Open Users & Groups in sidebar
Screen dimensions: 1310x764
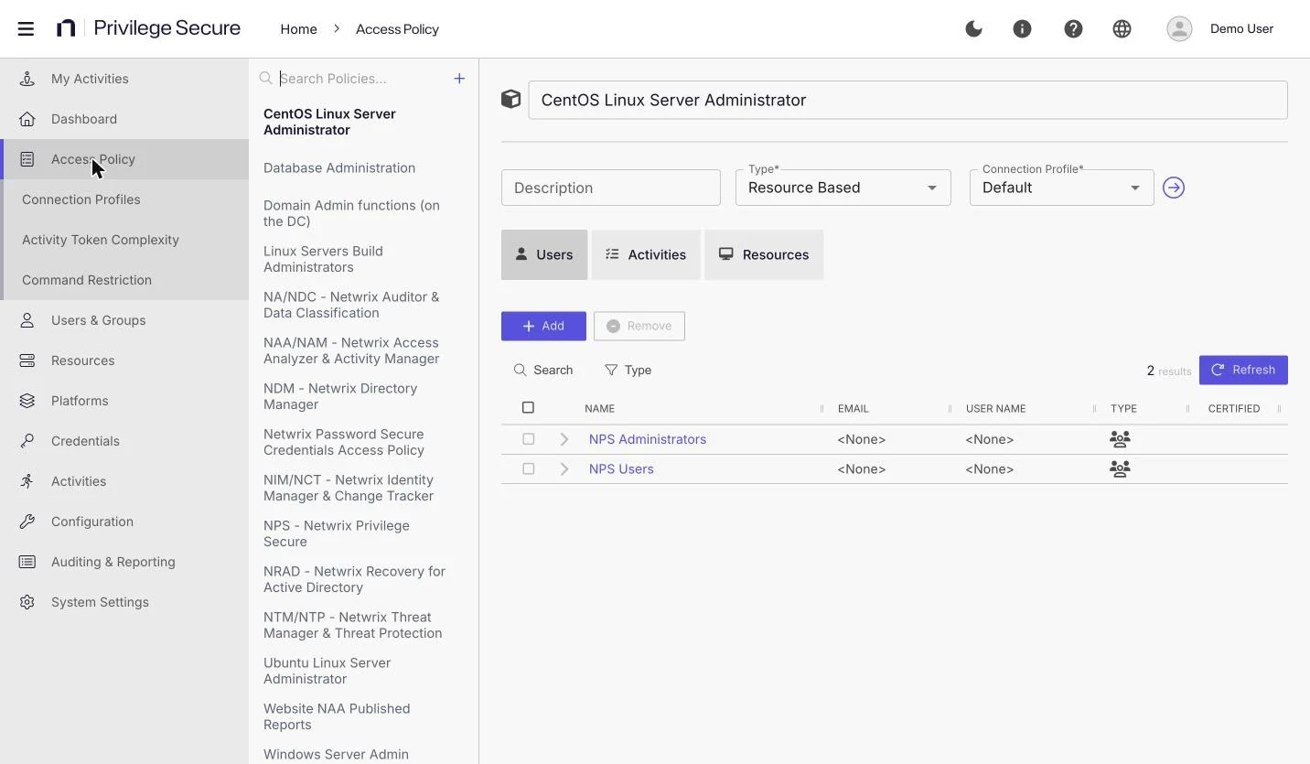pyautogui.click(x=124, y=320)
